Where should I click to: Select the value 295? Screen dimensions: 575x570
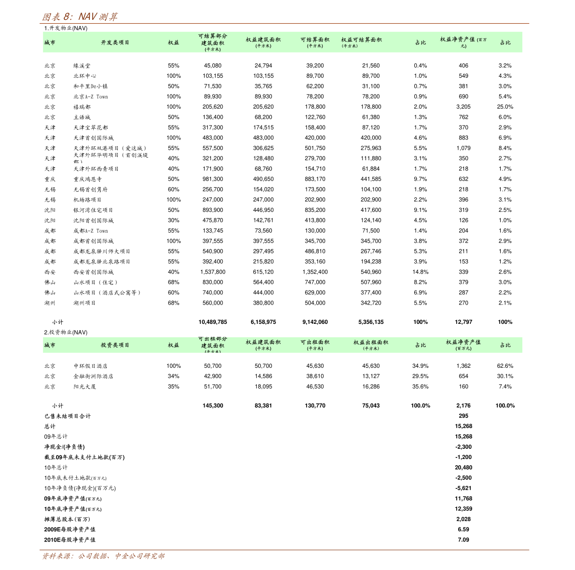tap(463, 416)
